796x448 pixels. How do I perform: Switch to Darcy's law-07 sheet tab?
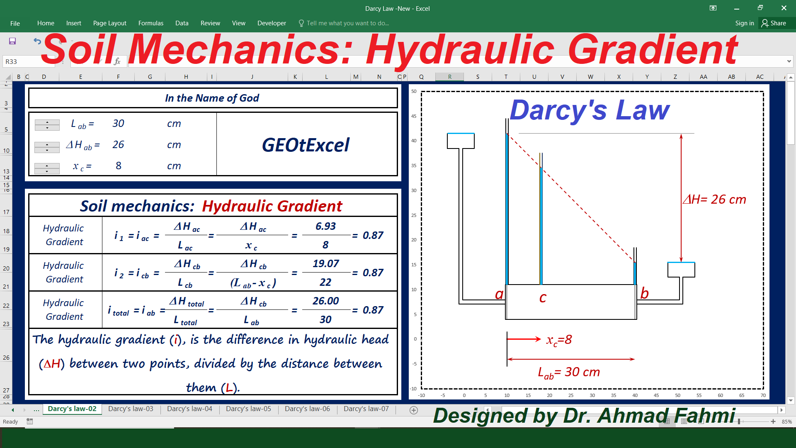pos(366,409)
